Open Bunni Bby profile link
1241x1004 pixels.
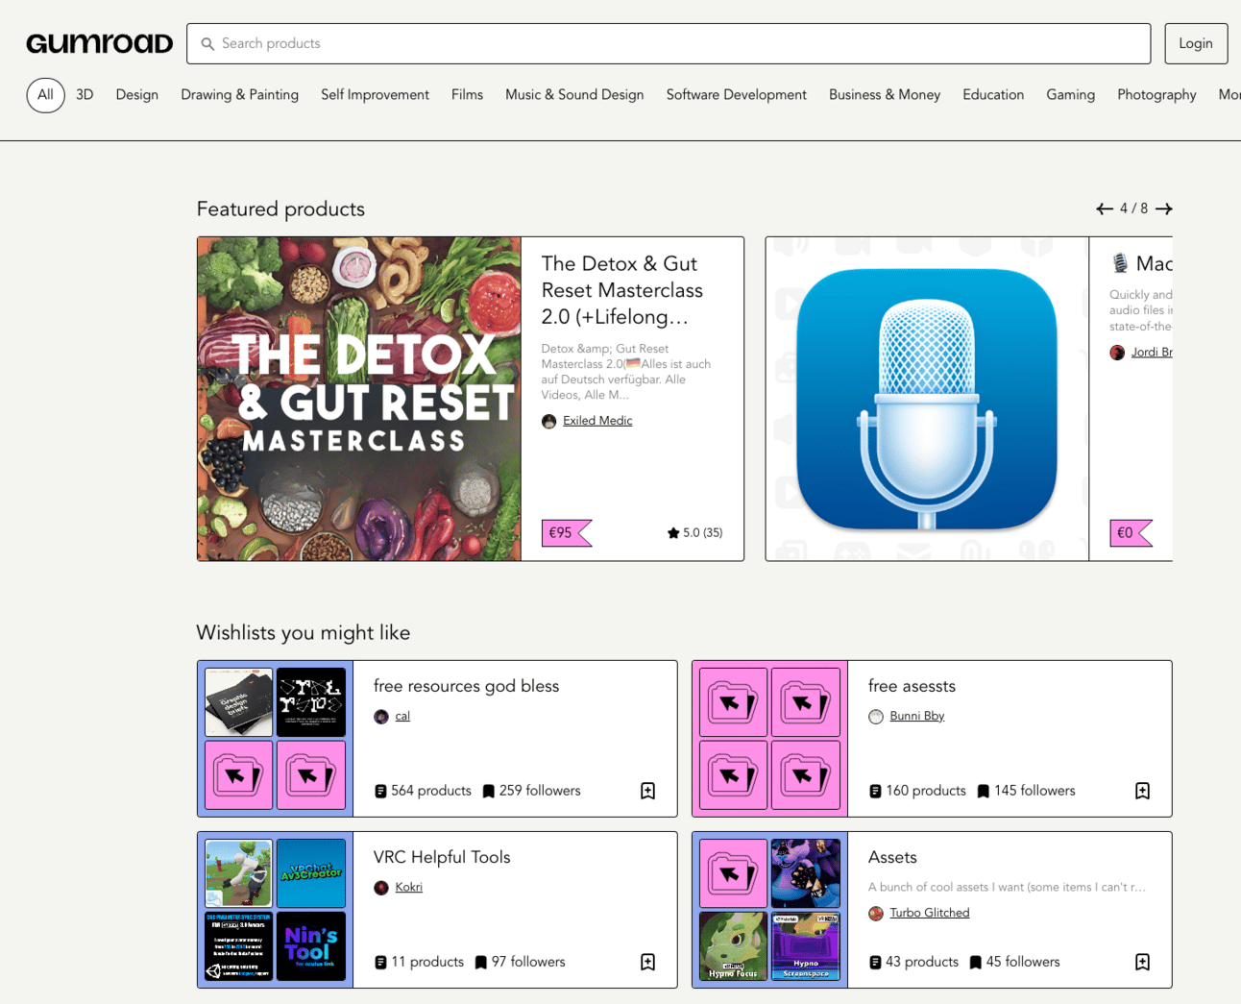pyautogui.click(x=917, y=717)
